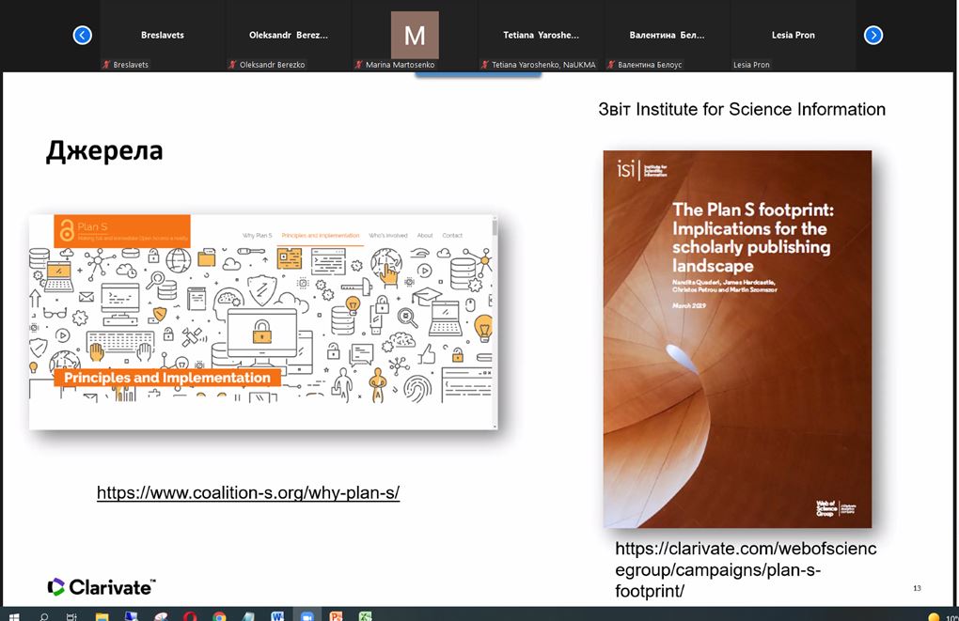Select the Tetiana Yaroshenko participant tile

(541, 35)
